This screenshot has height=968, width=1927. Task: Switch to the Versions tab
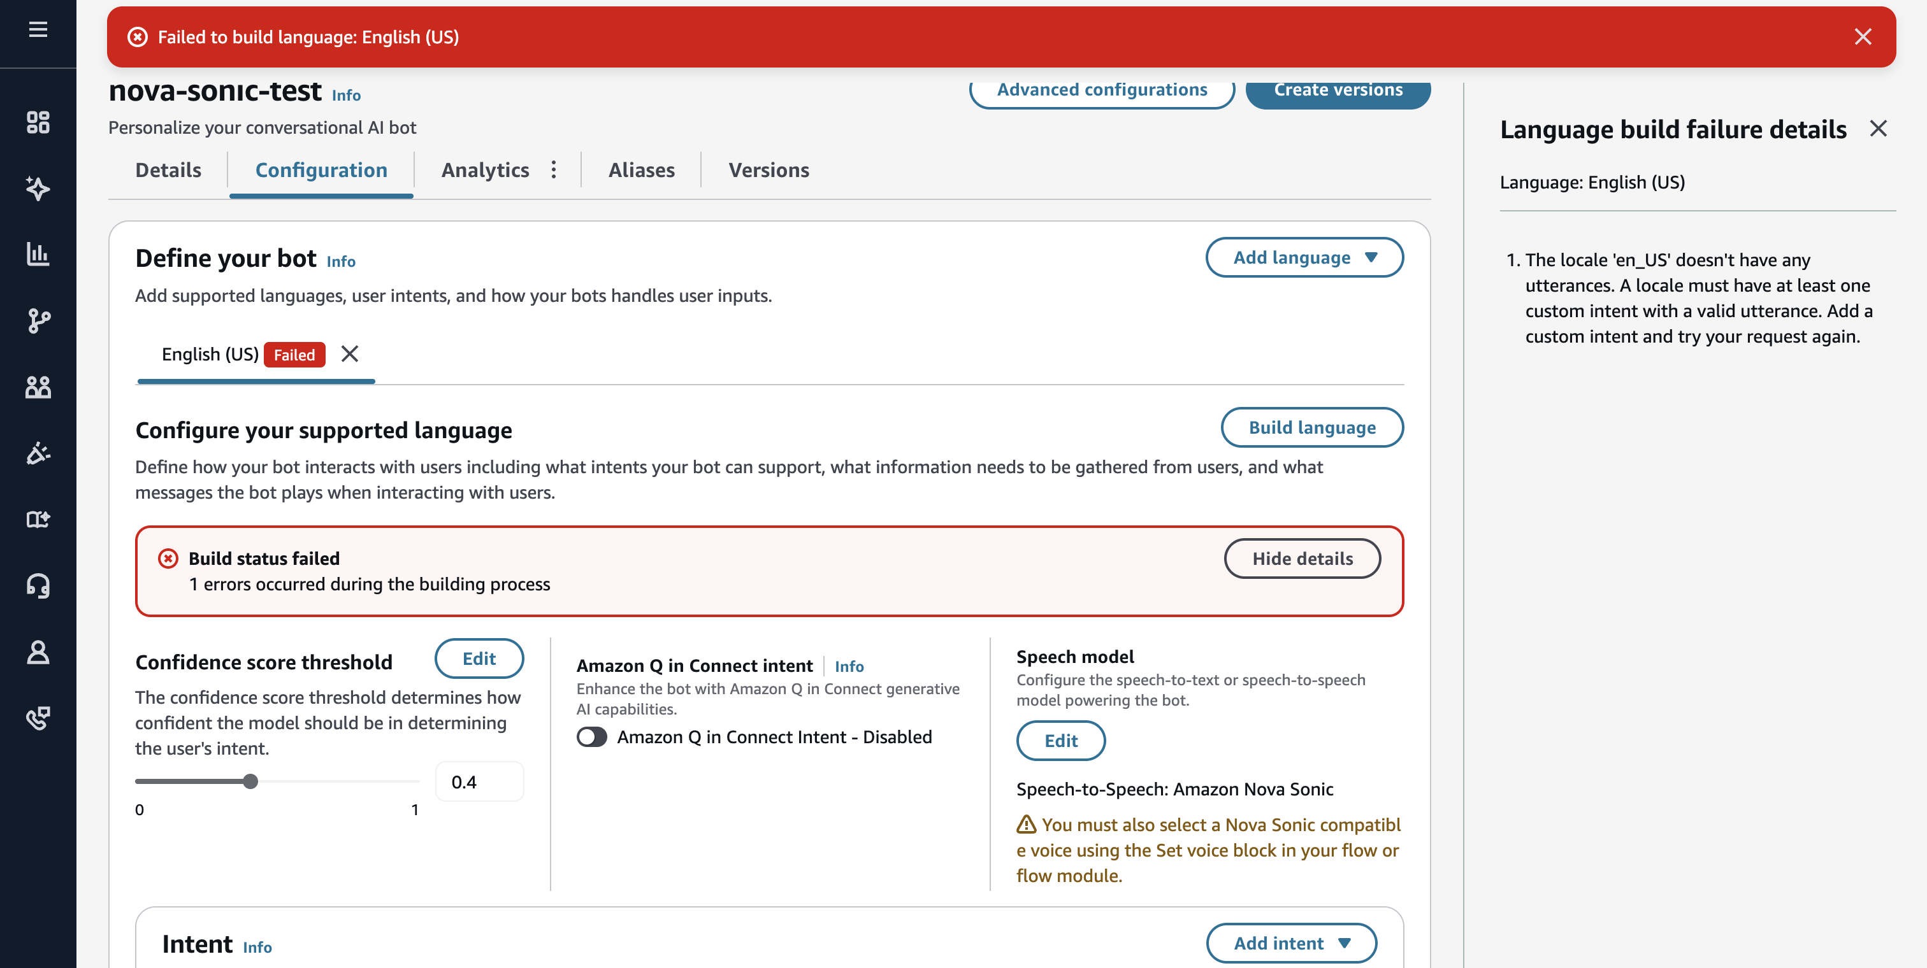[x=769, y=171]
